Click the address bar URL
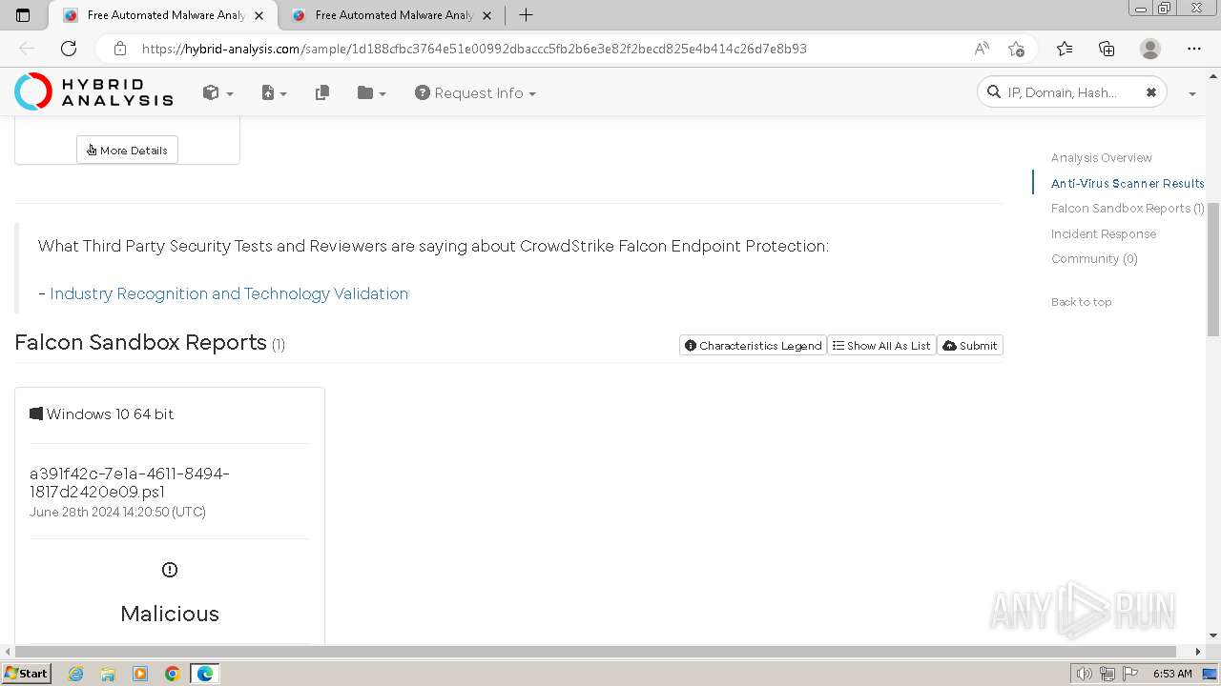Image resolution: width=1221 pixels, height=686 pixels. point(474,49)
